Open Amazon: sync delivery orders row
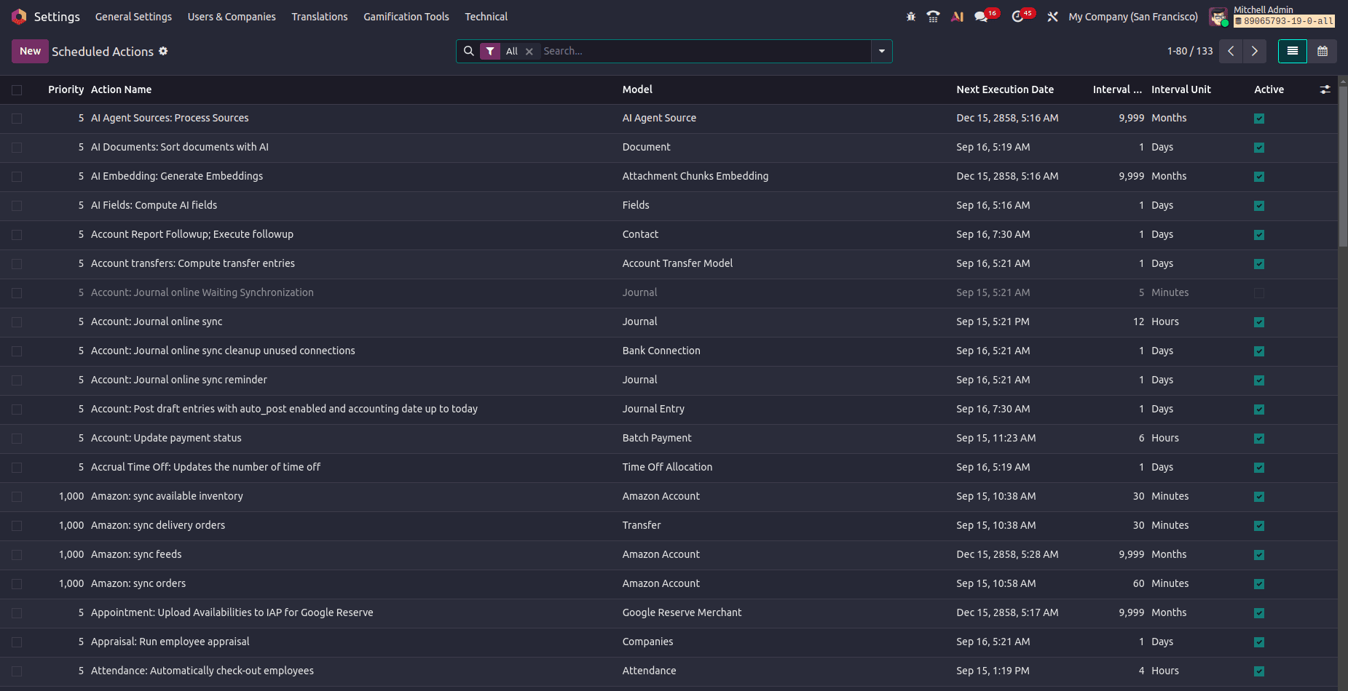The width and height of the screenshot is (1348, 691). [x=158, y=525]
